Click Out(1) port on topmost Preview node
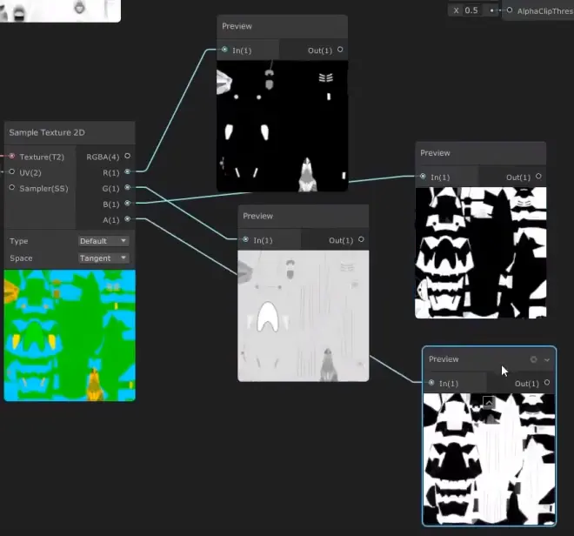 (x=340, y=49)
